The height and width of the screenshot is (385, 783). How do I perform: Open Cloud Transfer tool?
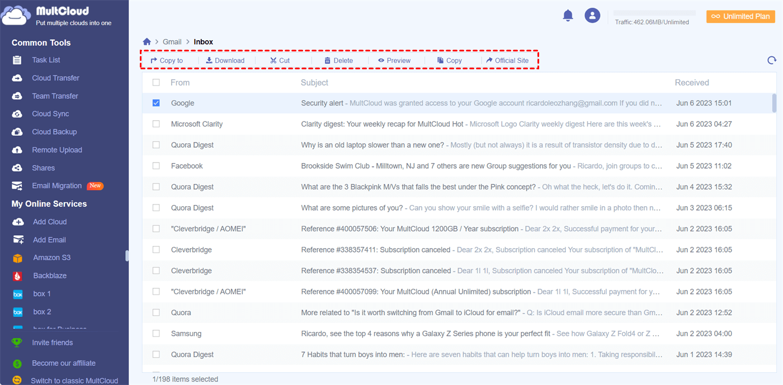coord(55,78)
